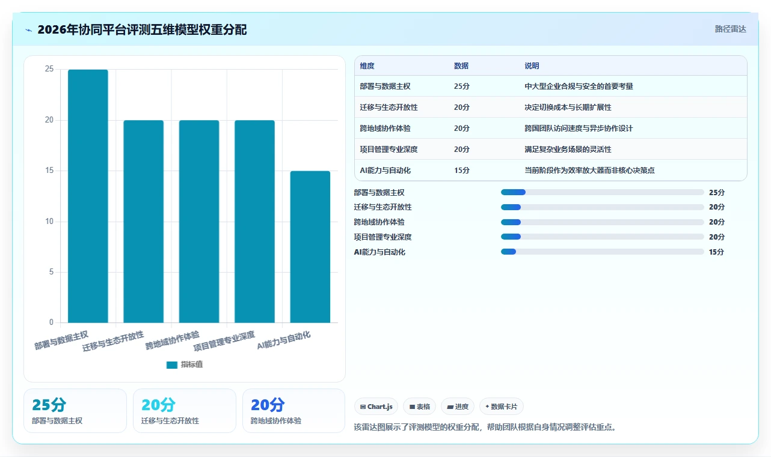Image resolution: width=771 pixels, height=457 pixels.
Task: Select the 迁移与生态开放性 table row cell
Action: (x=389, y=107)
